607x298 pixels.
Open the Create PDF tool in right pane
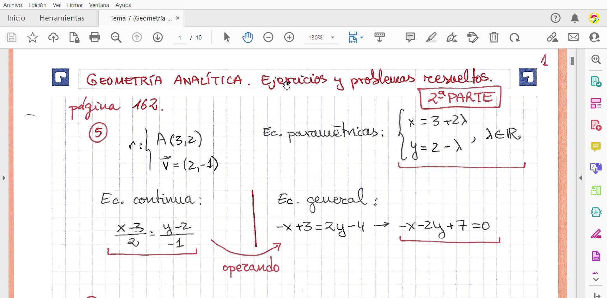pos(596,125)
